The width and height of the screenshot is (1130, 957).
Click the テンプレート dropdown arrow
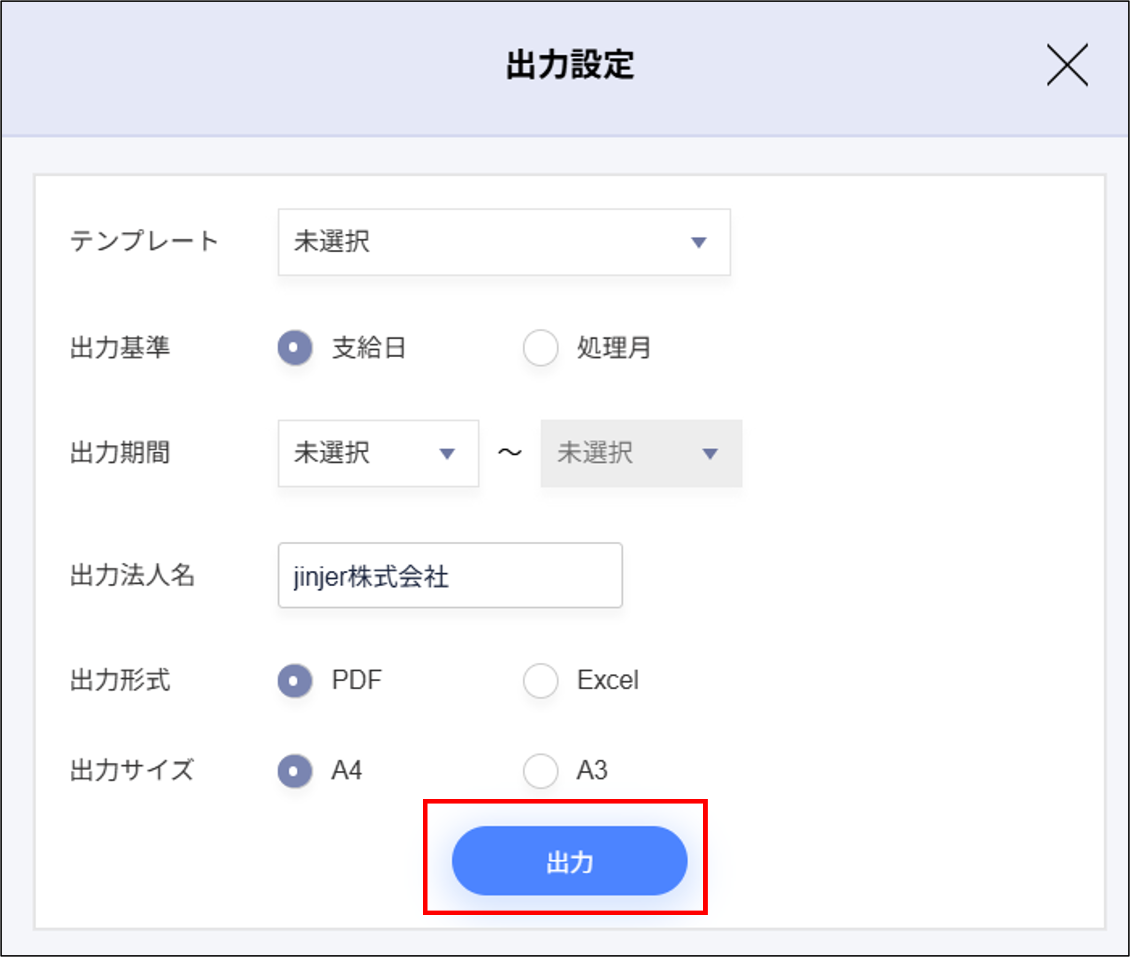click(x=699, y=242)
